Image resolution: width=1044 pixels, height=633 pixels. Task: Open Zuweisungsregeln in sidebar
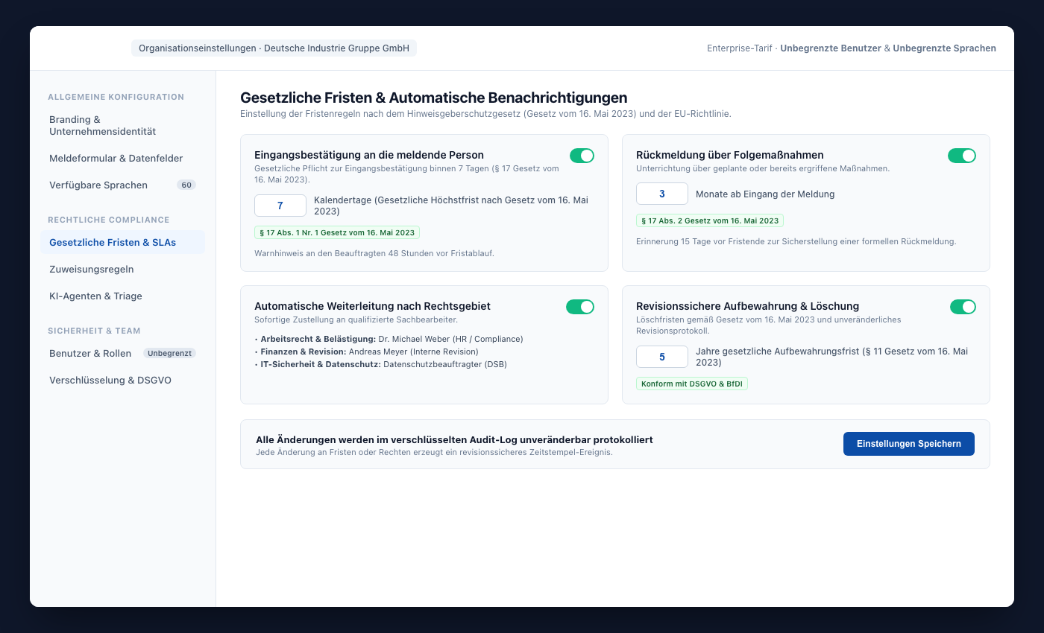point(122,269)
